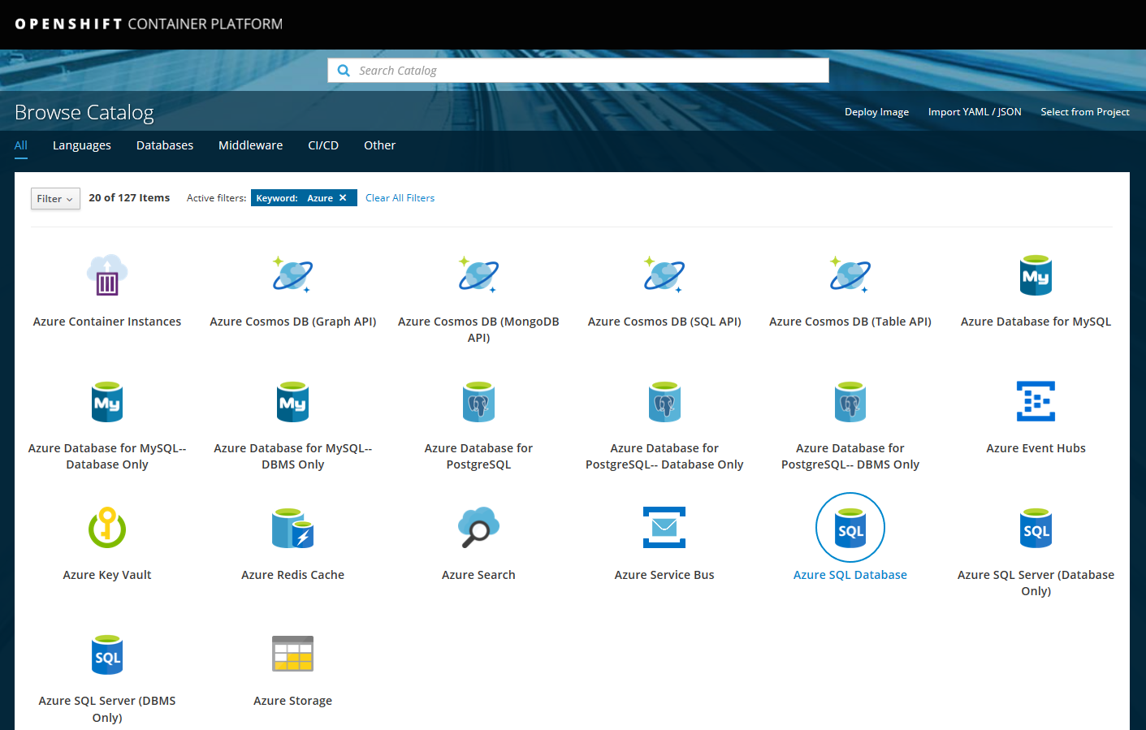Click the Azure Key Vault icon
The image size is (1146, 730).
[107, 528]
